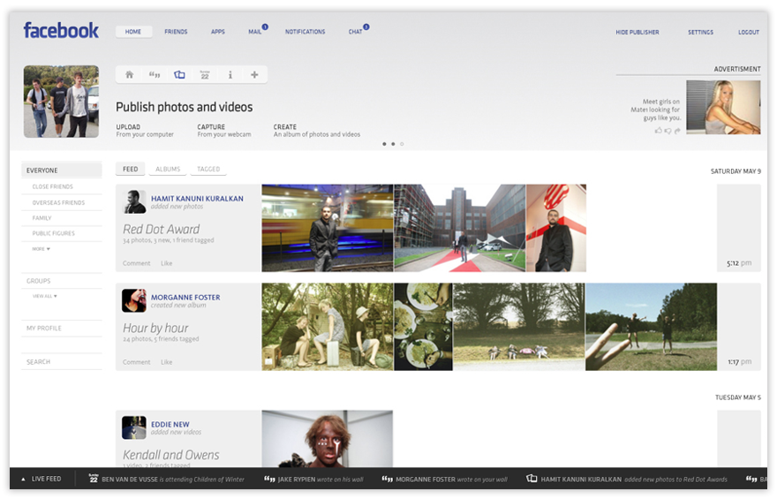Open the FRIENDS nav item
Viewport: 777px width, 499px height.
(x=176, y=32)
